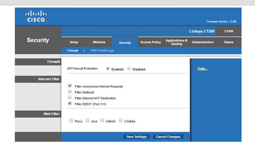The width and height of the screenshot is (255, 149).
Task: Click the Internet Filter section header
Action: coord(38,79)
